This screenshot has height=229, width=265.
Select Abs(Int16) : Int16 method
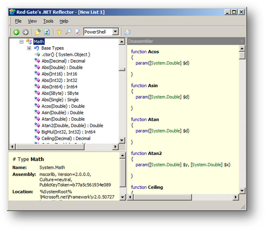(x=59, y=74)
